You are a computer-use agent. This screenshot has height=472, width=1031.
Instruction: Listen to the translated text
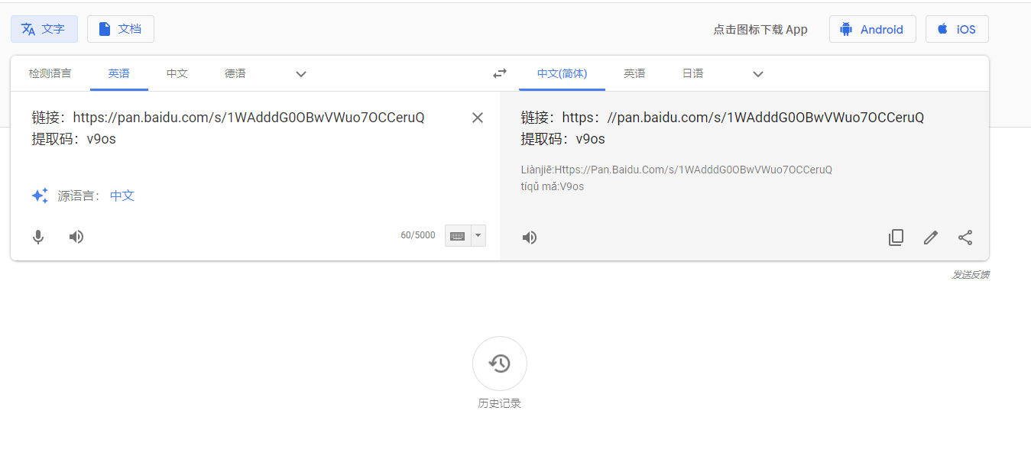pyautogui.click(x=530, y=238)
